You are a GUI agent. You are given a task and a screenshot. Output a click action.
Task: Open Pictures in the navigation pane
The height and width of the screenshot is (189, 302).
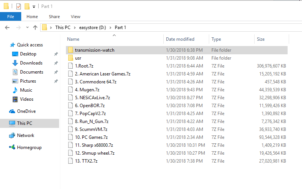tap(28, 81)
